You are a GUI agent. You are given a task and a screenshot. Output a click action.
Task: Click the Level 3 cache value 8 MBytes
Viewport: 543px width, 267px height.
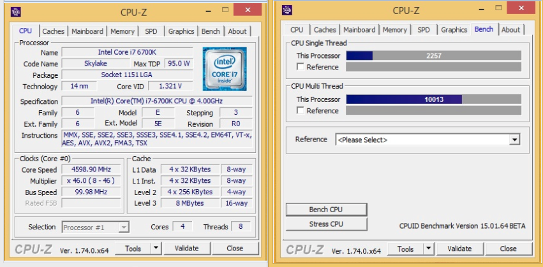tap(190, 203)
